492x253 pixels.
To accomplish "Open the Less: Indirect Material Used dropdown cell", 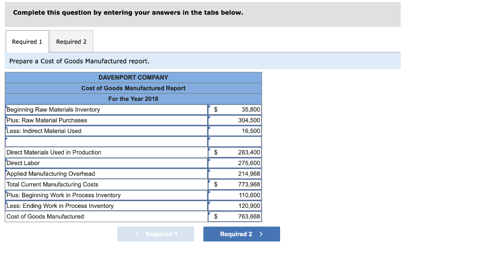I will (107, 131).
